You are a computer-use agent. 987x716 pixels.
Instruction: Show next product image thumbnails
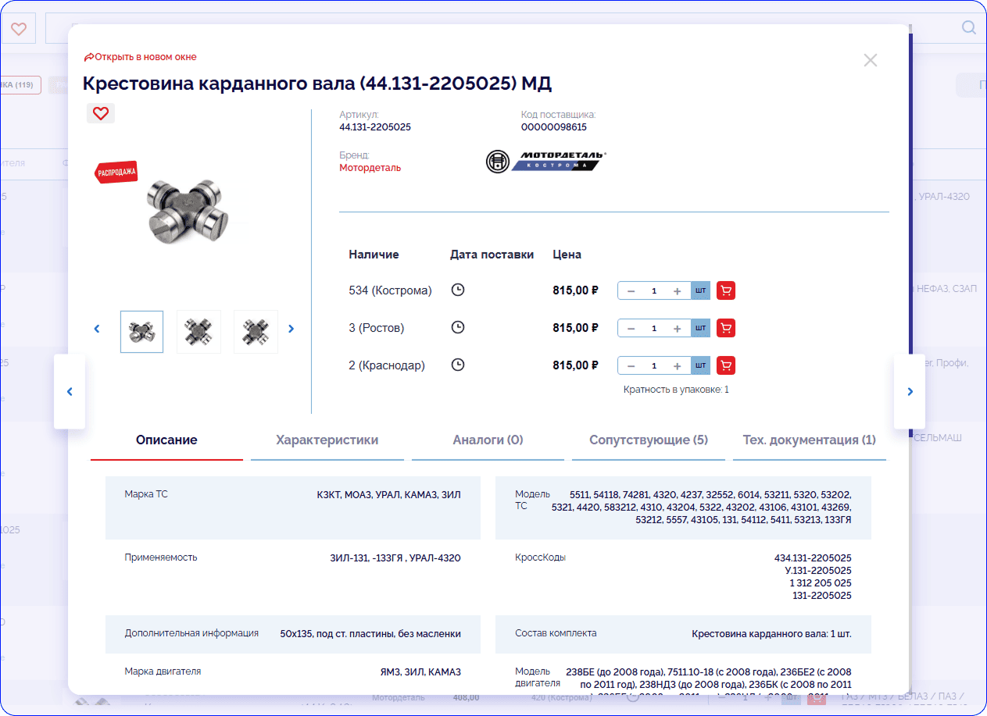291,329
